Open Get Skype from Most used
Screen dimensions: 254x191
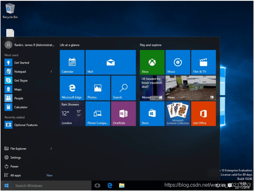click(29, 81)
